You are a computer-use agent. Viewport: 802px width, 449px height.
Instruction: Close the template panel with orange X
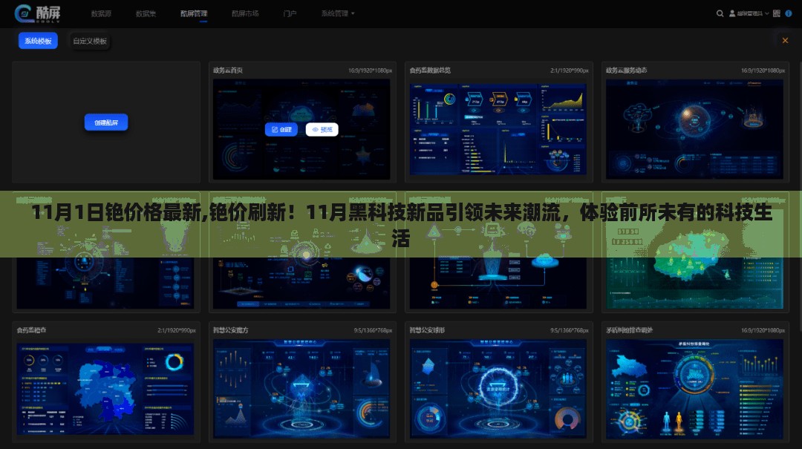click(785, 40)
